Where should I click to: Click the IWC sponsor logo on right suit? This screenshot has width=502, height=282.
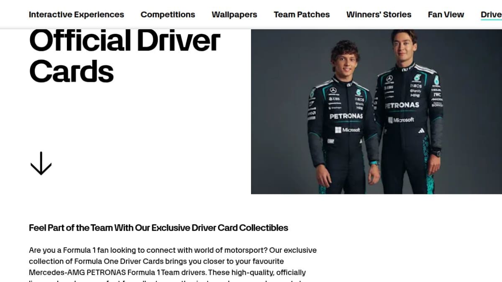[437, 95]
